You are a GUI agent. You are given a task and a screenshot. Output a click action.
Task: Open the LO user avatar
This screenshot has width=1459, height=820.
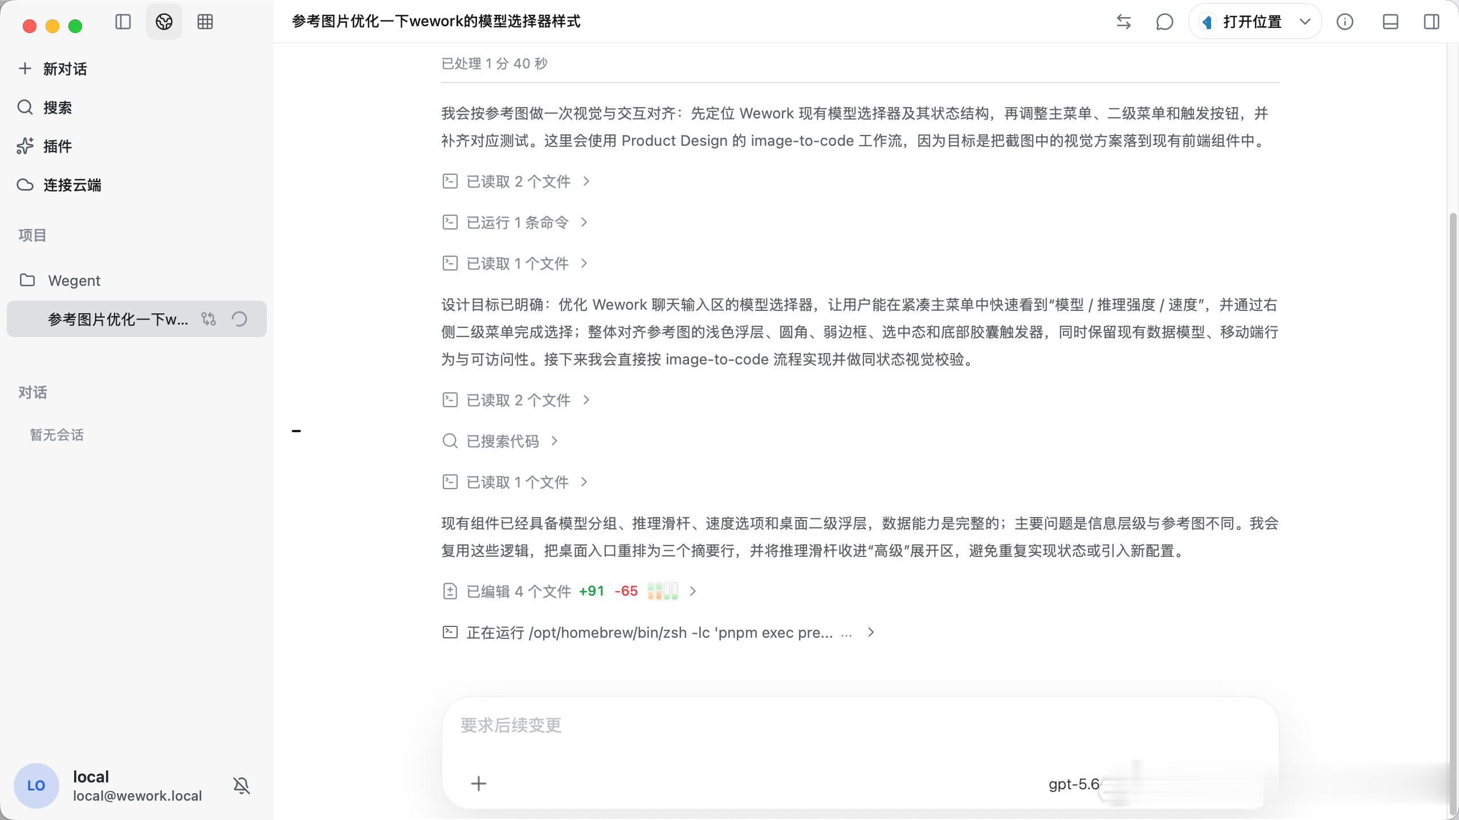36,786
